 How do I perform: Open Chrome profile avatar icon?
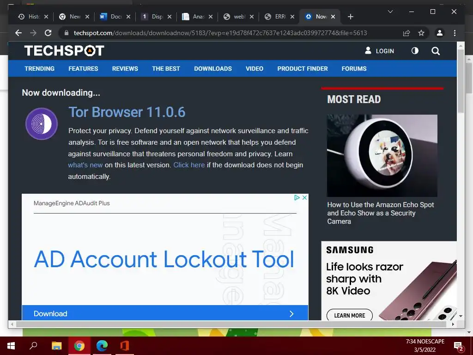(x=440, y=33)
